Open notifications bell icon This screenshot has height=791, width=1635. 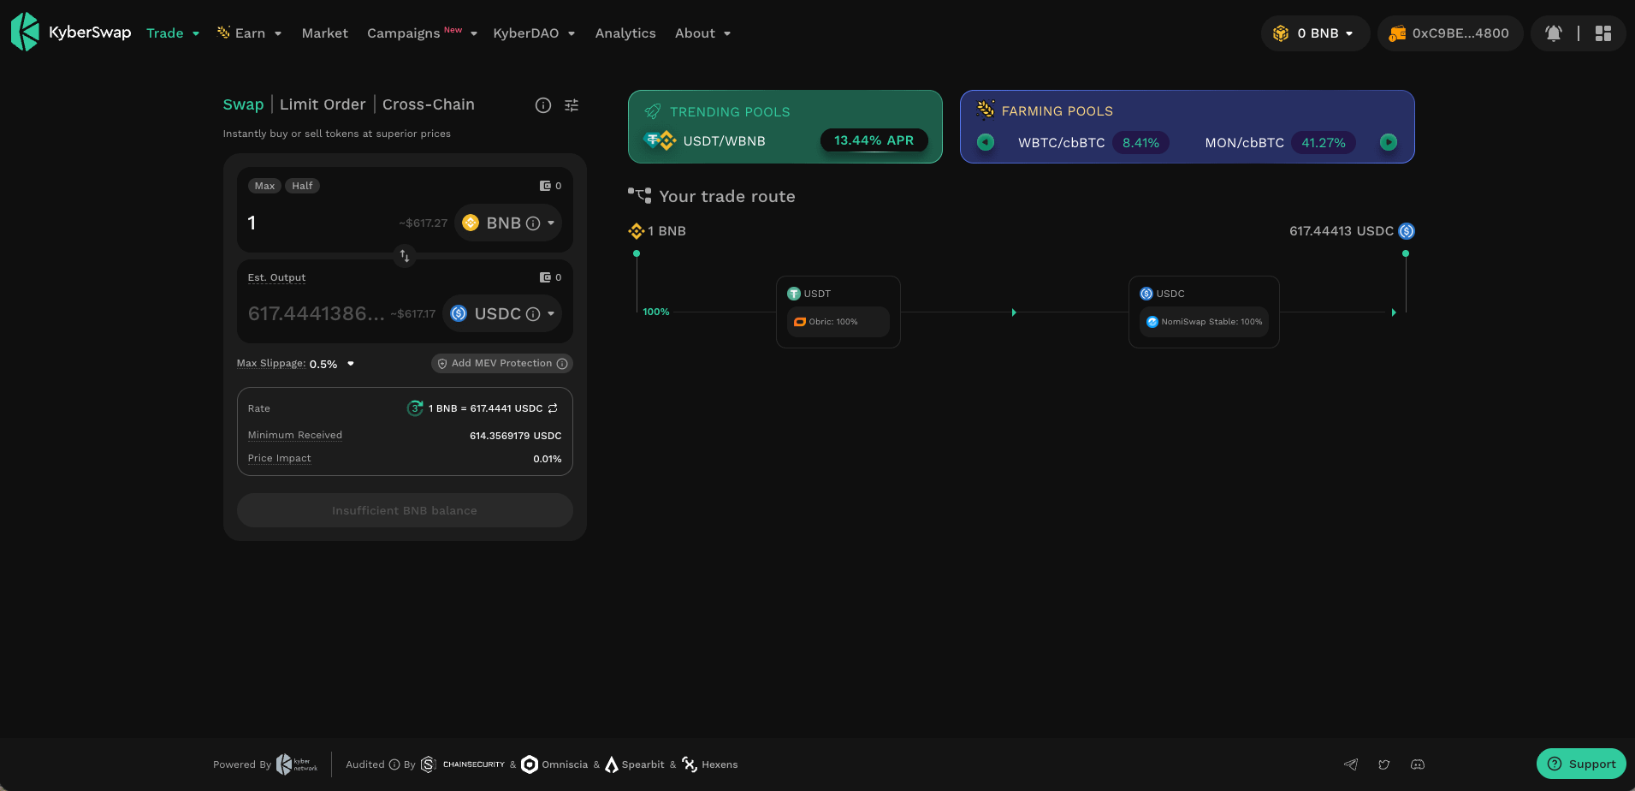pyautogui.click(x=1554, y=33)
